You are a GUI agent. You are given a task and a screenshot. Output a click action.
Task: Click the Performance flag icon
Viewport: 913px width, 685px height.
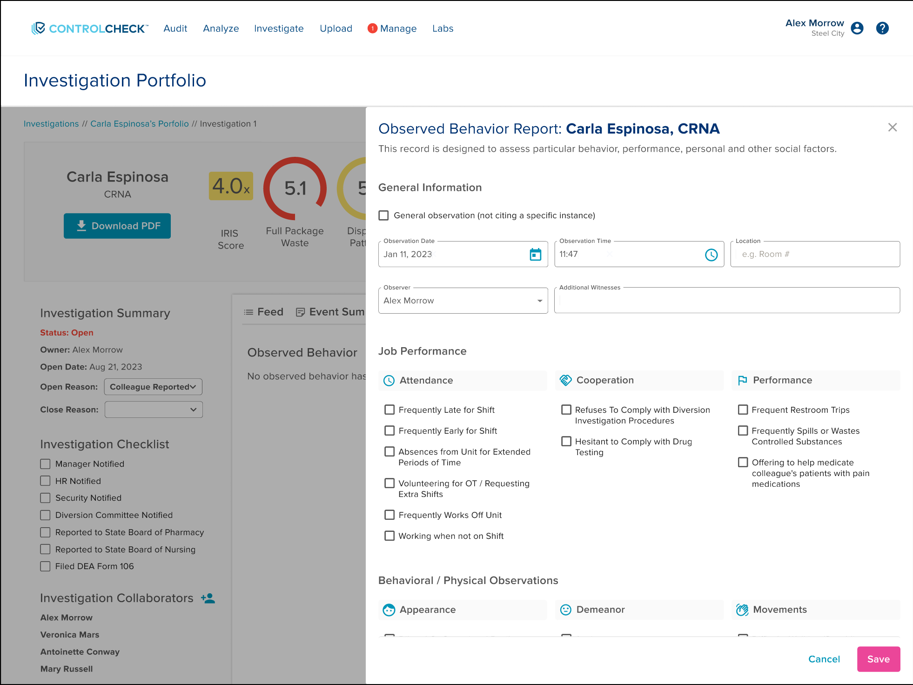point(742,380)
